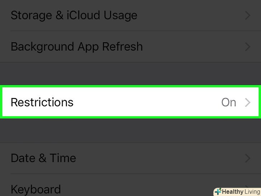Open the Date & Time label
Screen dimensions: 261x196
(43, 158)
